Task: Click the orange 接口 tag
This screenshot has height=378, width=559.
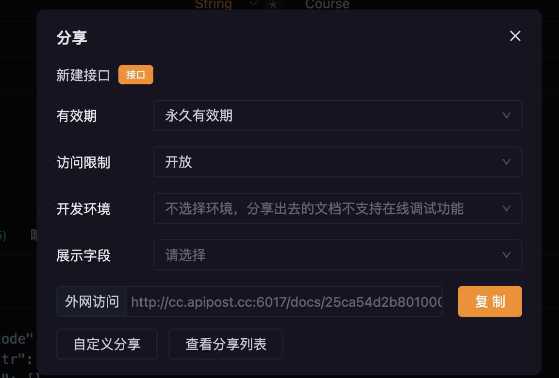Action: point(136,75)
